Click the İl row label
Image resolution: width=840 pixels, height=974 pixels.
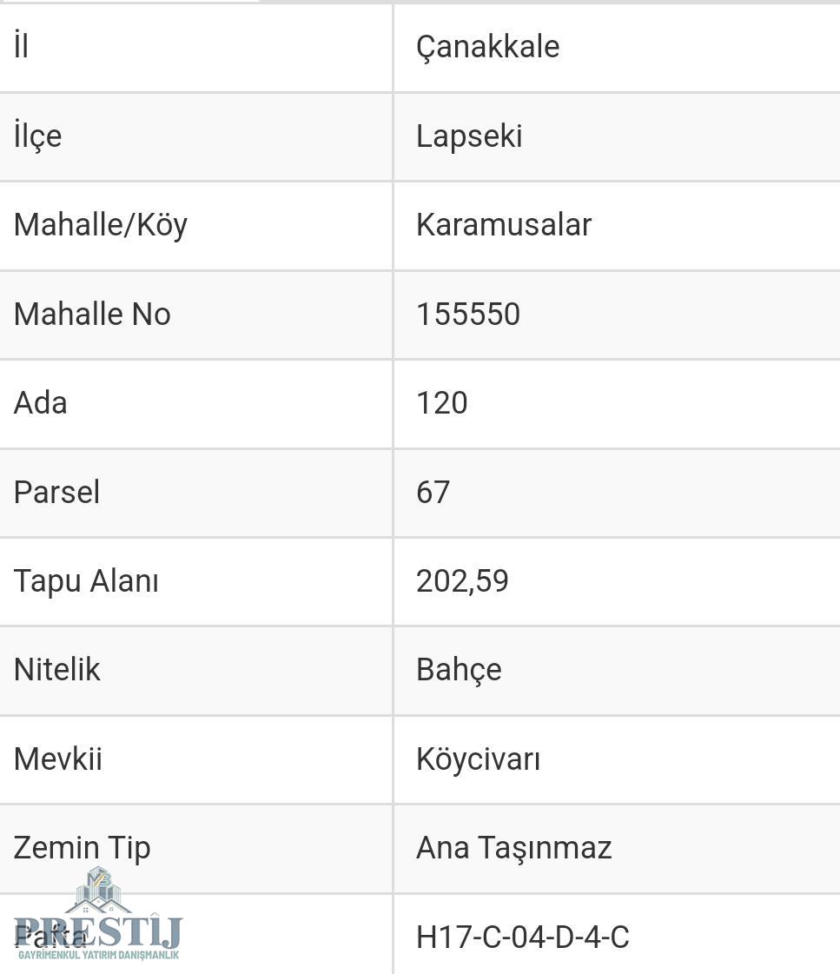point(21,45)
